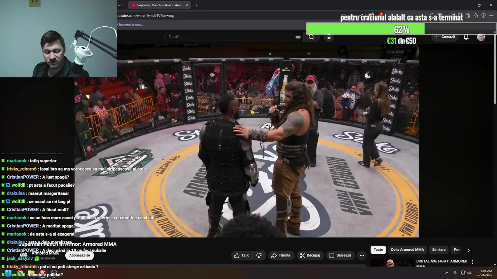Open more actions three-dot button
Image resolution: width=497 pixels, height=279 pixels.
click(362, 255)
